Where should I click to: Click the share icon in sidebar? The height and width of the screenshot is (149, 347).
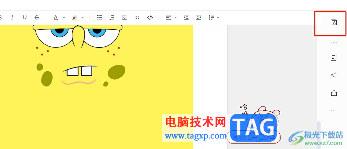[x=333, y=75]
